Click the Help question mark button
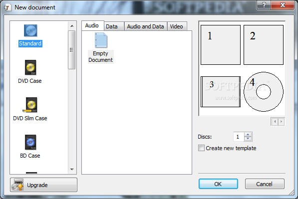This screenshot has width=298, height=199. point(264,5)
